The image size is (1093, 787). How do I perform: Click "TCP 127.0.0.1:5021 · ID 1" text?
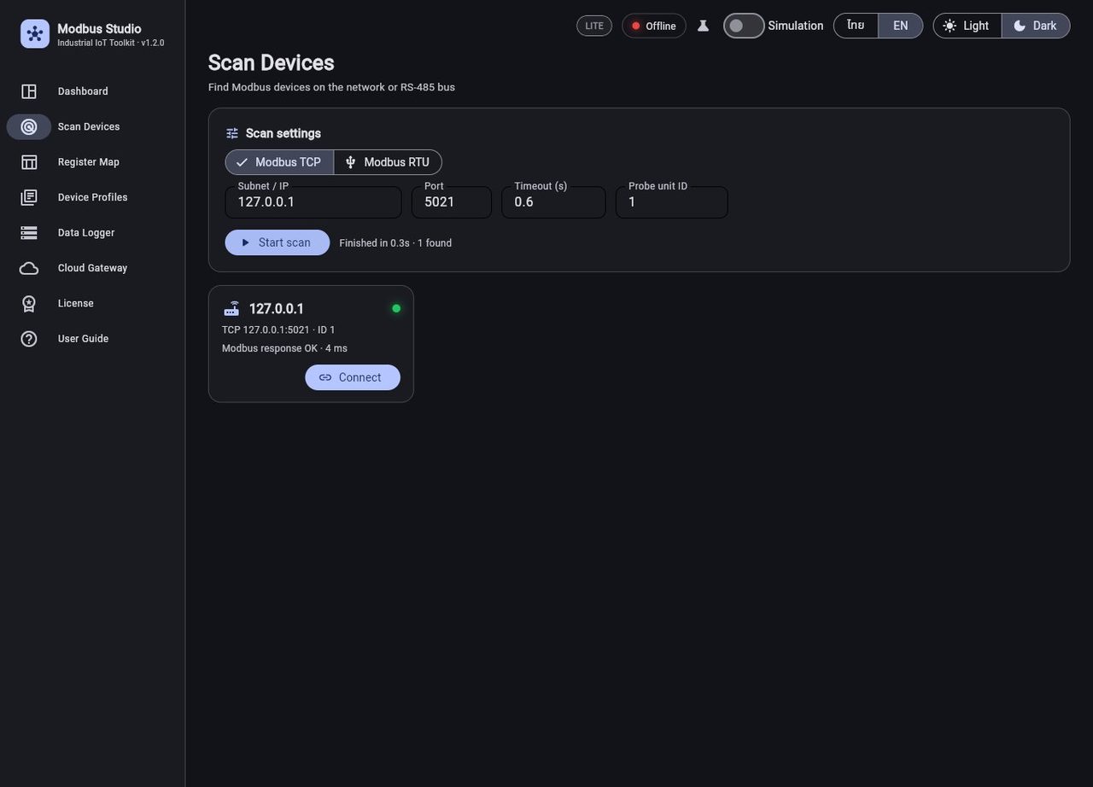click(x=278, y=330)
